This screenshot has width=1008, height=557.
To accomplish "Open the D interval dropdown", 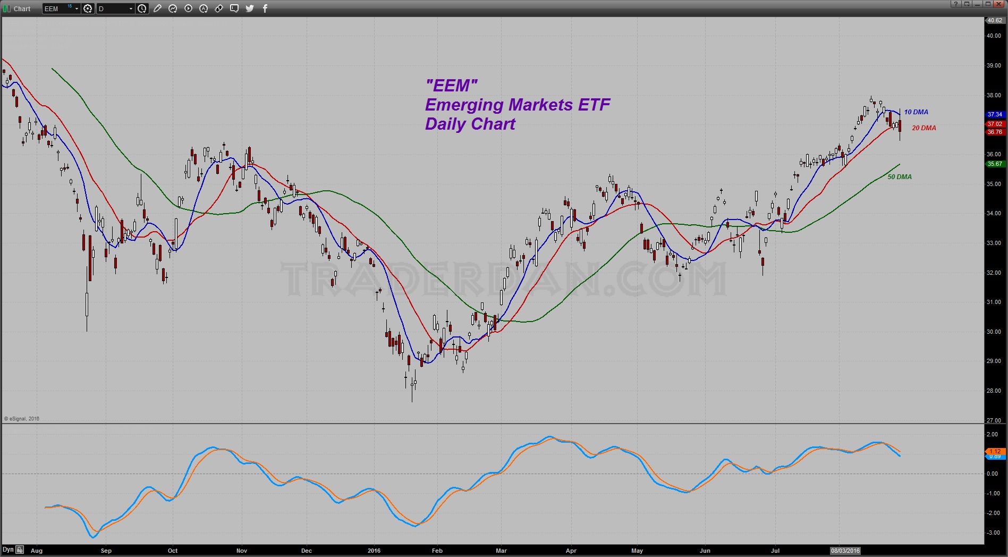I will [x=131, y=9].
